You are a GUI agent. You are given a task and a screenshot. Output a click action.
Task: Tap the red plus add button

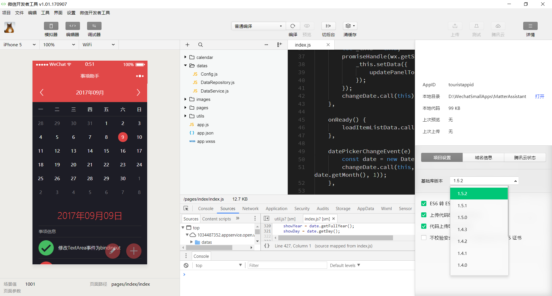coord(134,251)
